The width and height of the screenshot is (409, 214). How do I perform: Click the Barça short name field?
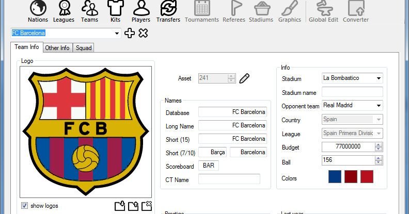pos(212,152)
